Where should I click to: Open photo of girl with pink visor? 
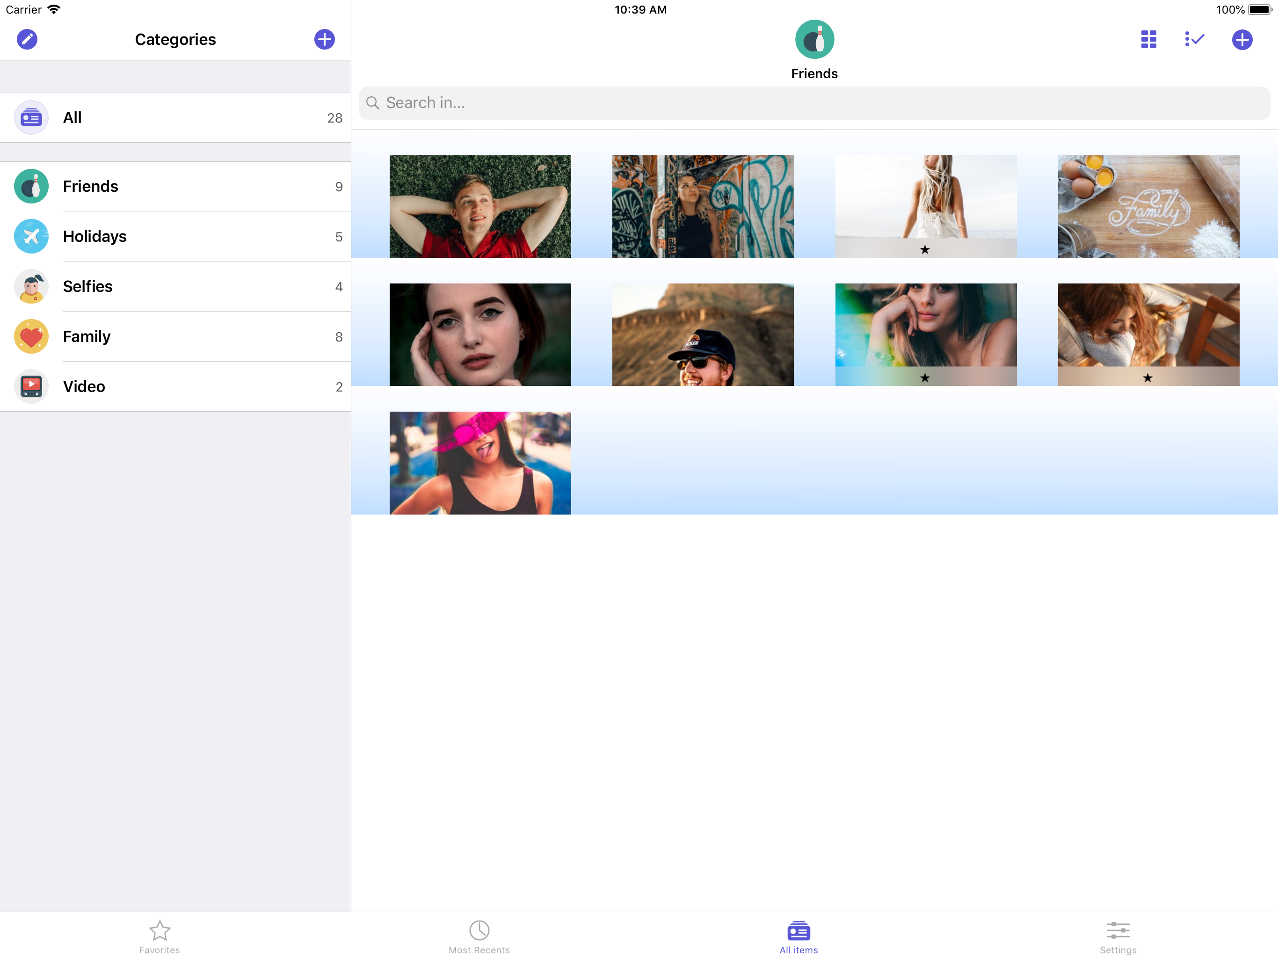(x=480, y=463)
